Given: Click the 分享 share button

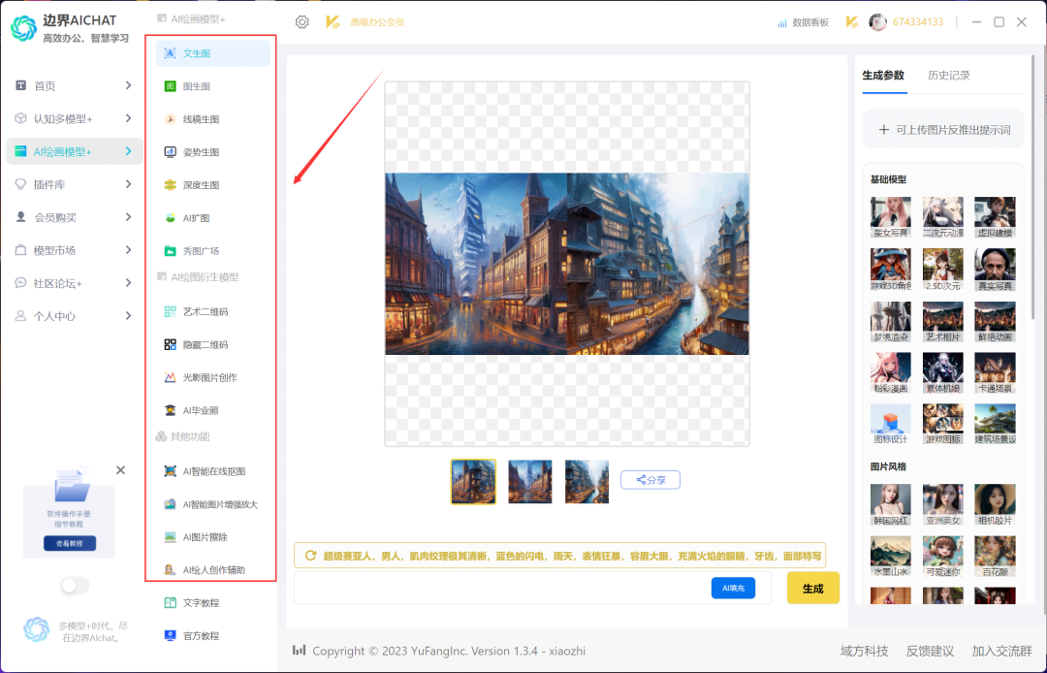Looking at the screenshot, I should (650, 480).
